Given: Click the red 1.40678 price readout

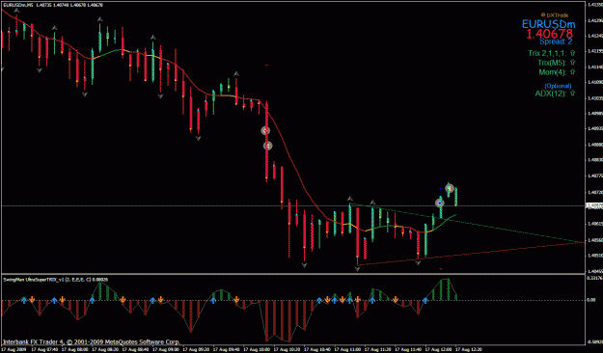Looking at the screenshot, I should point(550,34).
